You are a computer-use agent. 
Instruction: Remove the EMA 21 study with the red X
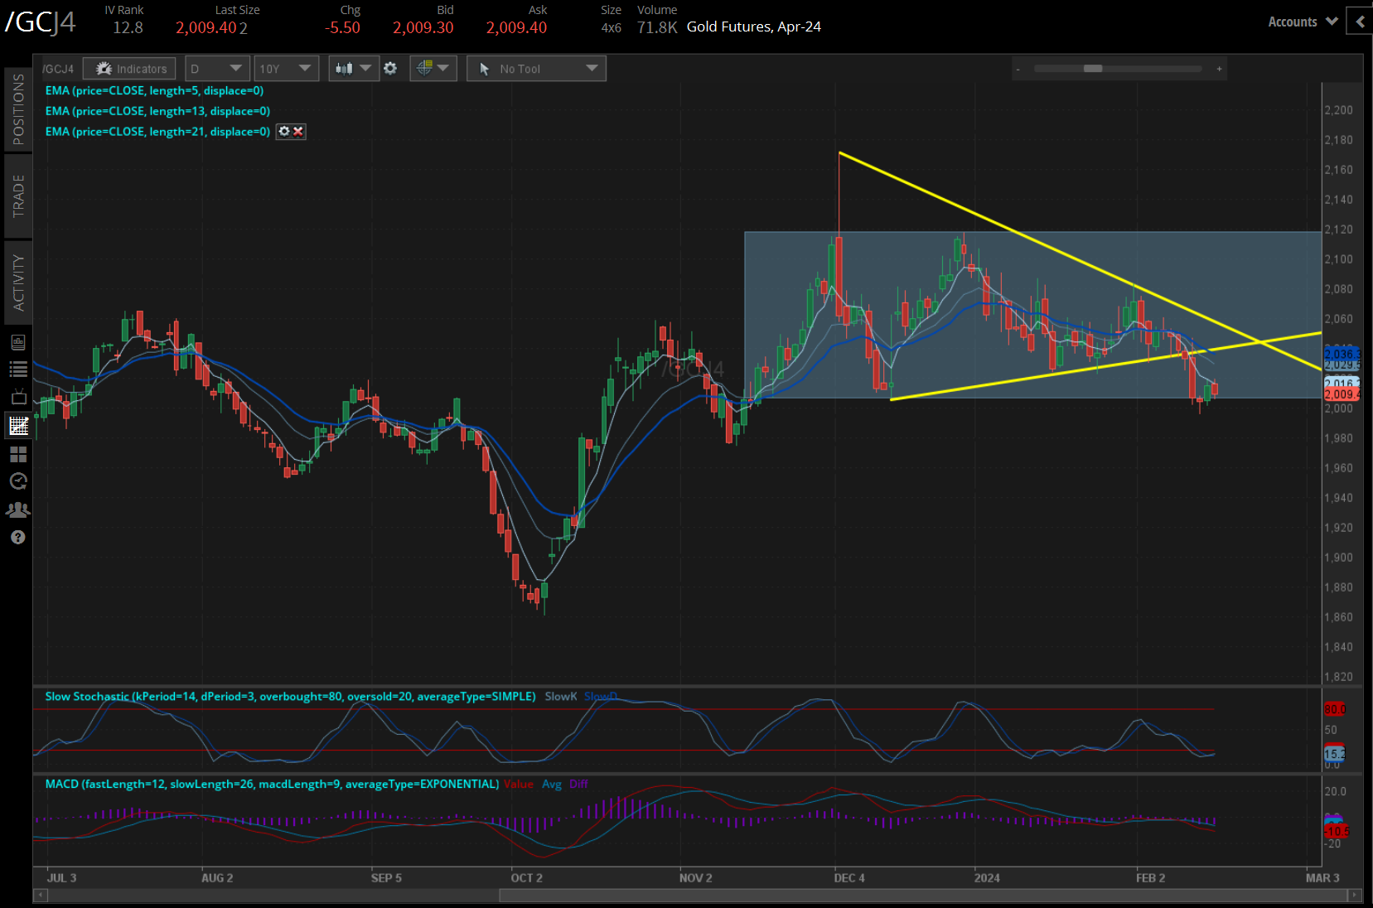click(x=298, y=132)
